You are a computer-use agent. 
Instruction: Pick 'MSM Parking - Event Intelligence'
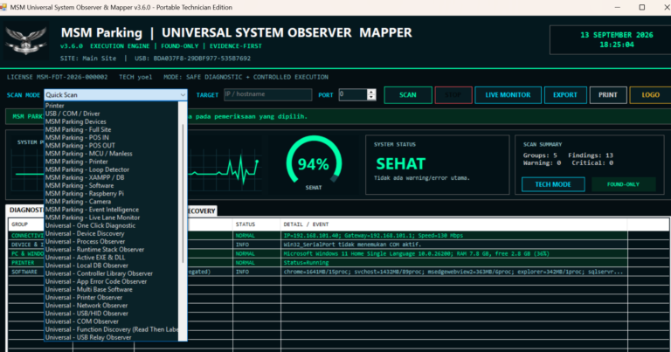click(x=92, y=210)
